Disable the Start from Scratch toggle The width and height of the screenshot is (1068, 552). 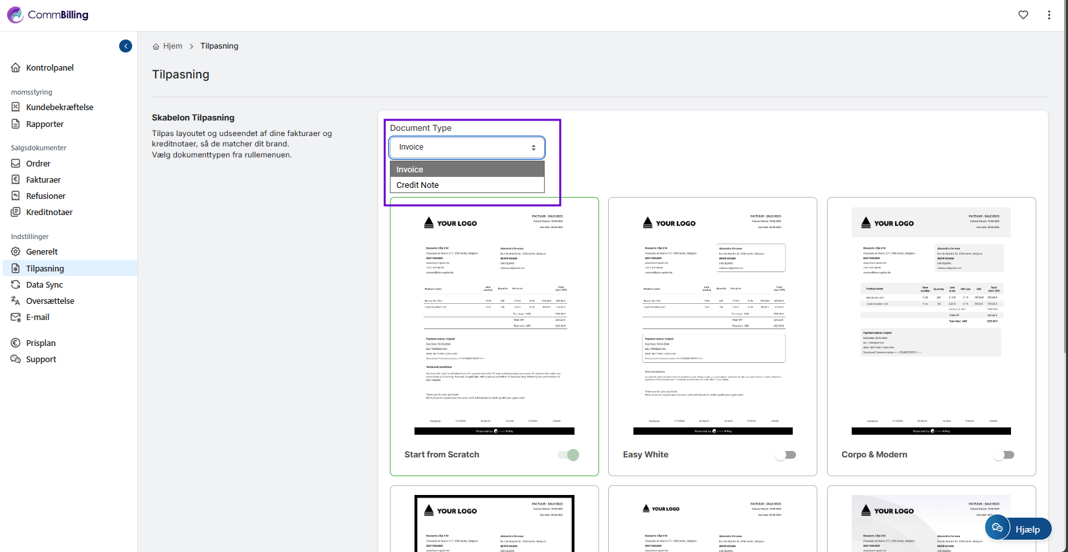click(x=569, y=455)
